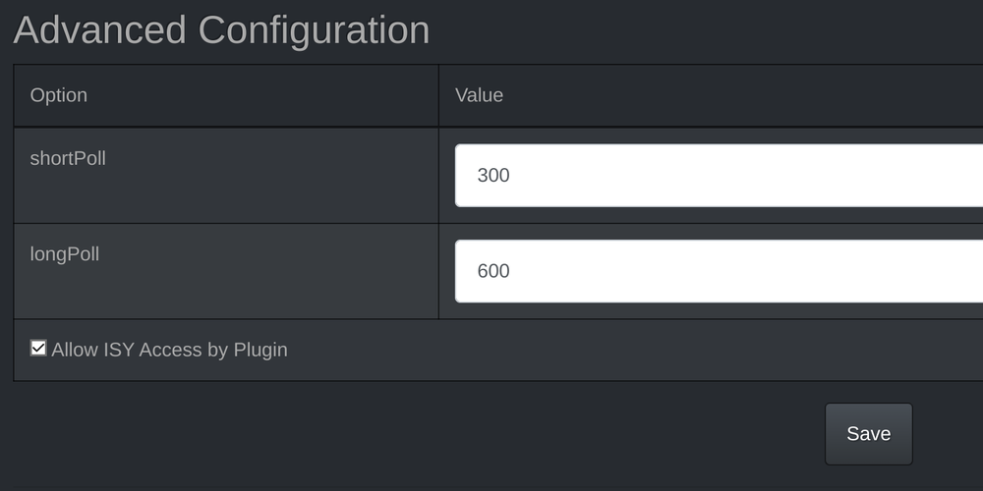983x491 pixels.
Task: Select the Value column header
Action: (479, 95)
